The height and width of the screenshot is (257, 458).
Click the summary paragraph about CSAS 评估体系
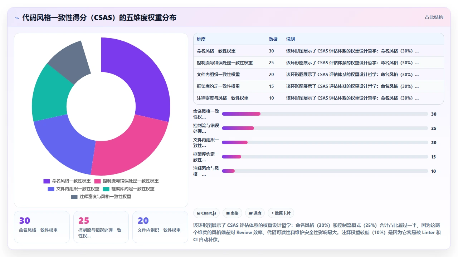(x=317, y=232)
